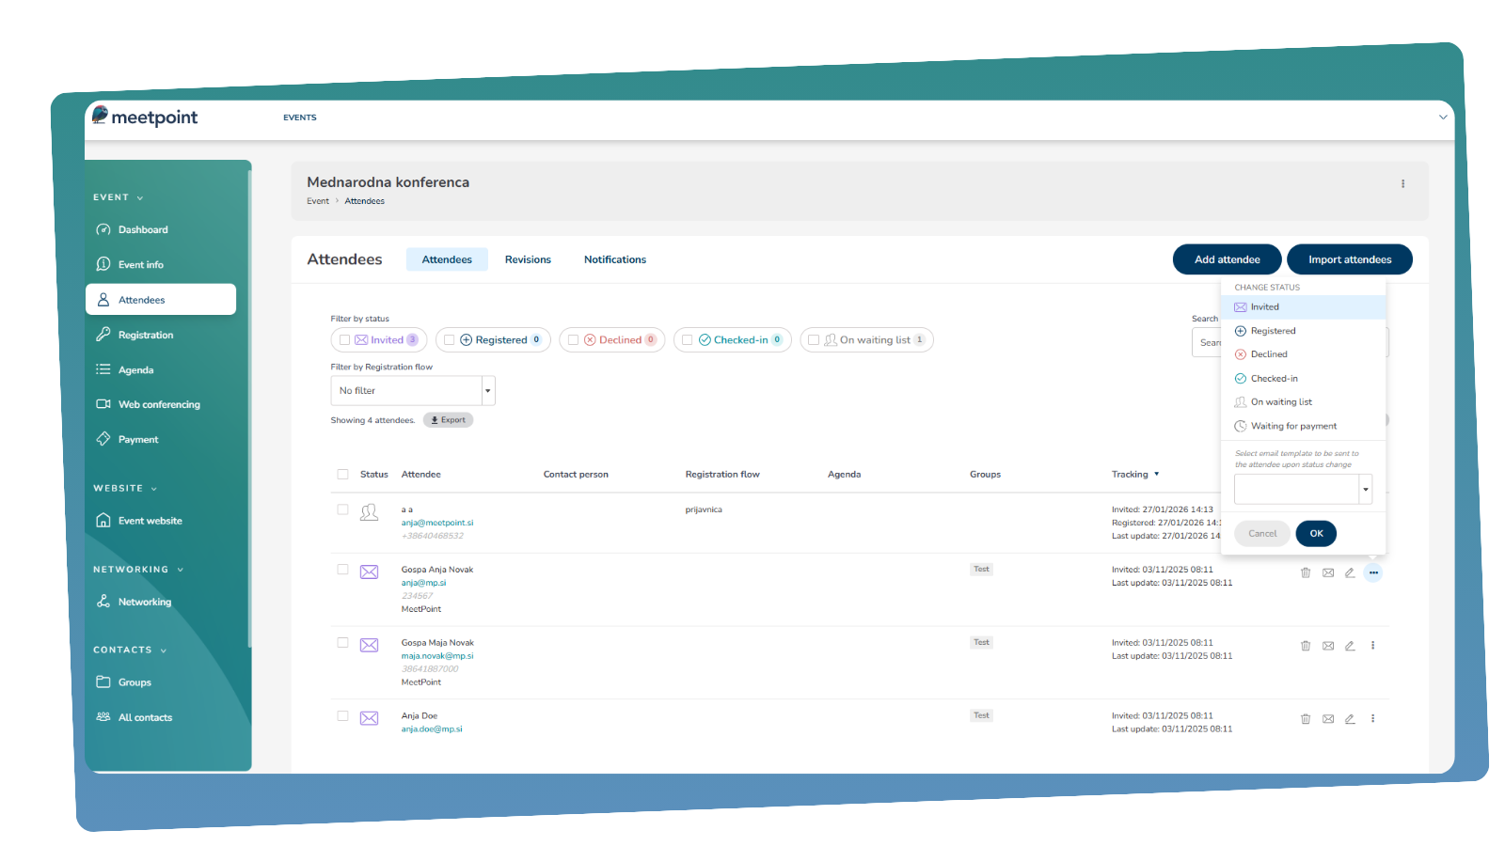Open the page options three-dot menu beside Mednarodna konferenca

[x=1402, y=184]
